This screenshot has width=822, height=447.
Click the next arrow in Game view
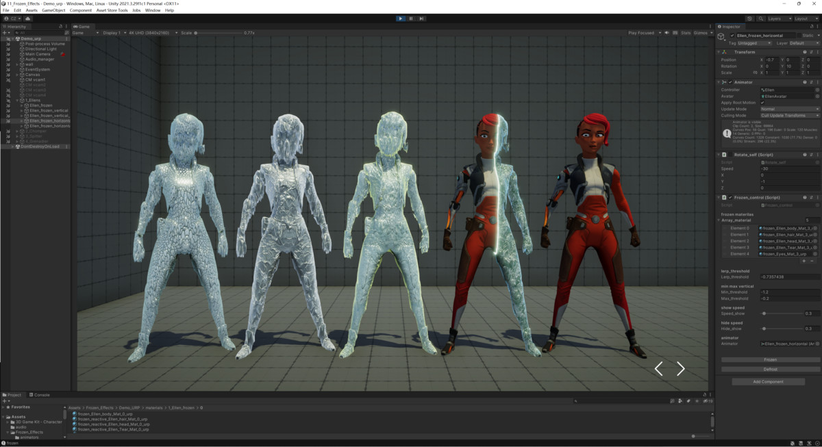(680, 369)
